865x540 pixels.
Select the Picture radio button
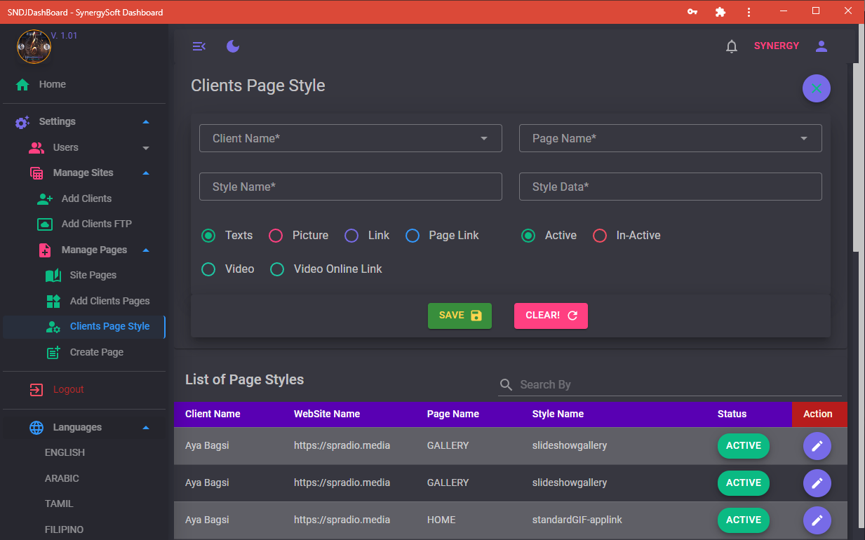276,236
